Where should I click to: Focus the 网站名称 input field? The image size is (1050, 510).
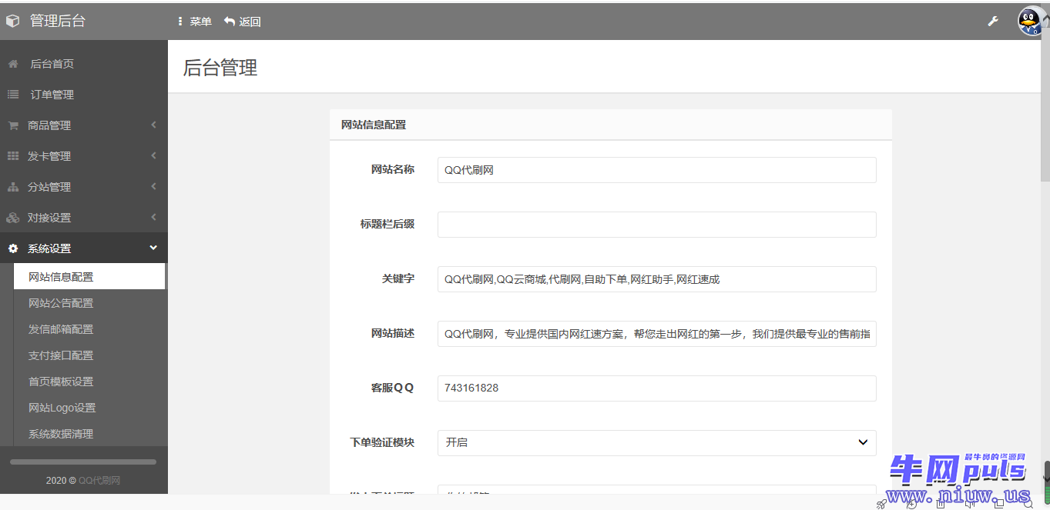tap(657, 170)
